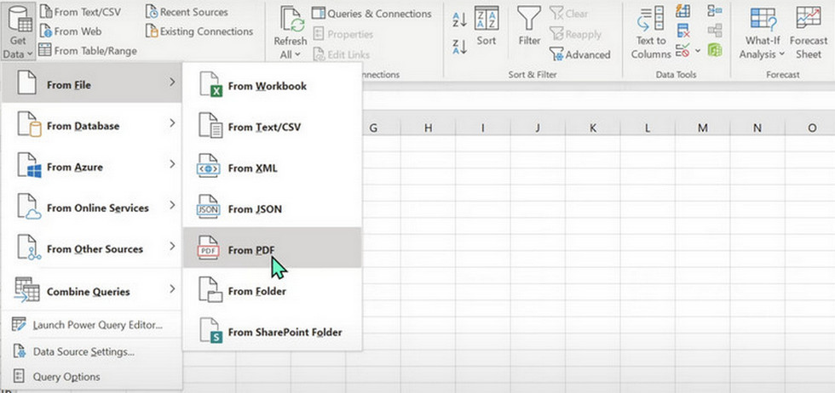835x393 pixels.
Task: Select column L header
Action: tap(648, 128)
